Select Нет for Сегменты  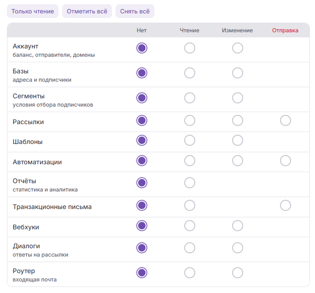pyautogui.click(x=142, y=98)
